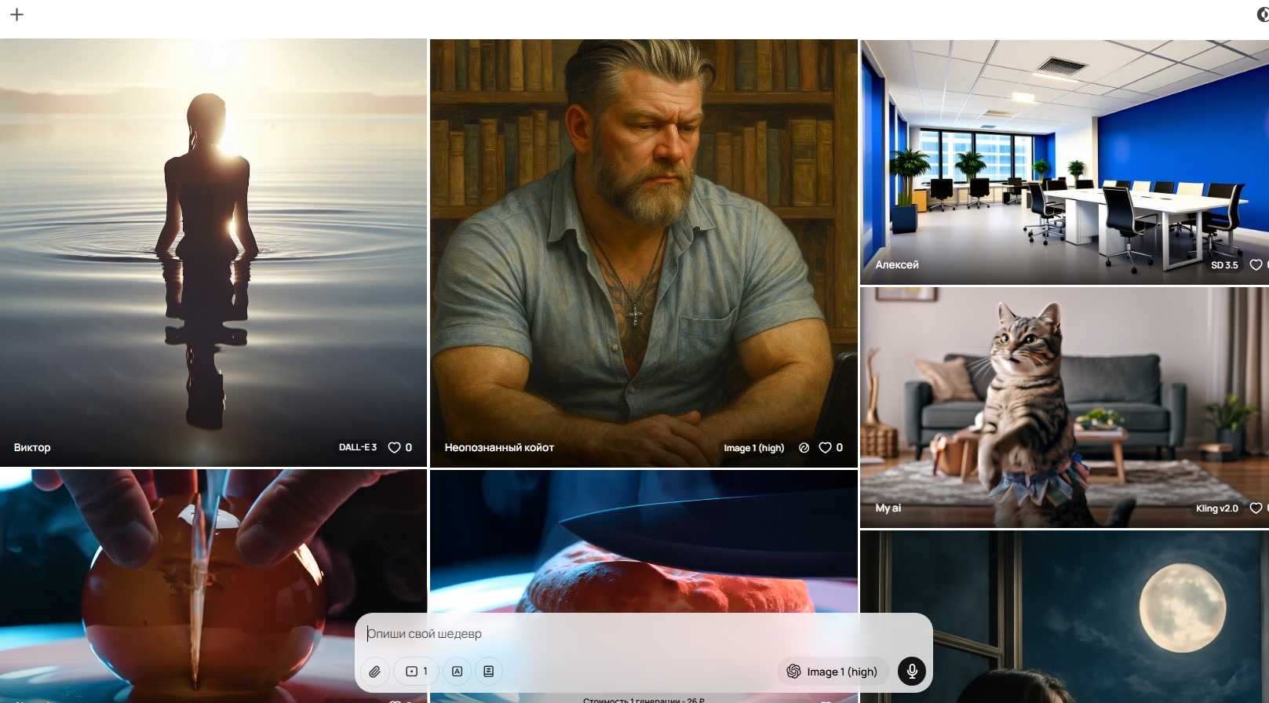Screen dimensions: 1269x703
Task: Attach a file with the paperclip icon
Action: [x=375, y=672]
